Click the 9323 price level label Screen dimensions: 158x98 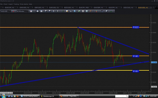136,27
